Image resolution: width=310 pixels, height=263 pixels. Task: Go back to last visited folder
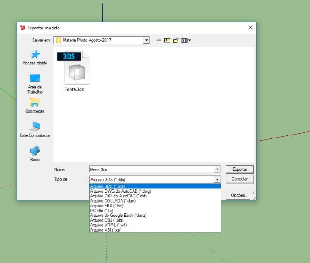tap(159, 41)
